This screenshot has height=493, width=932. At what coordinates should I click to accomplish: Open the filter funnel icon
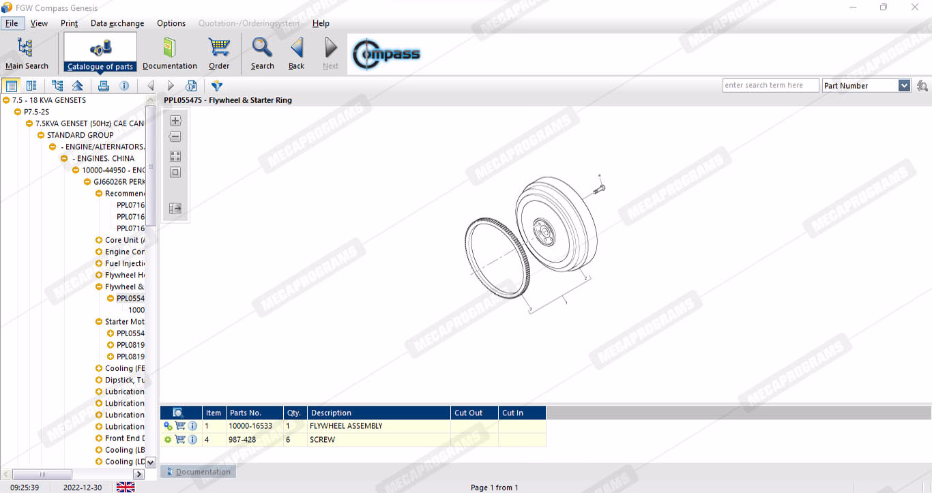pos(217,86)
